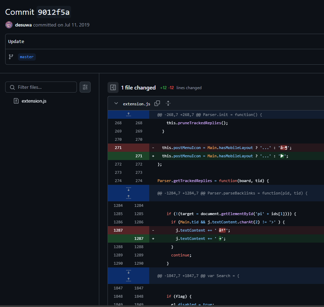
Task: Click the search magnifier in Filter files
Action: [x=12, y=87]
